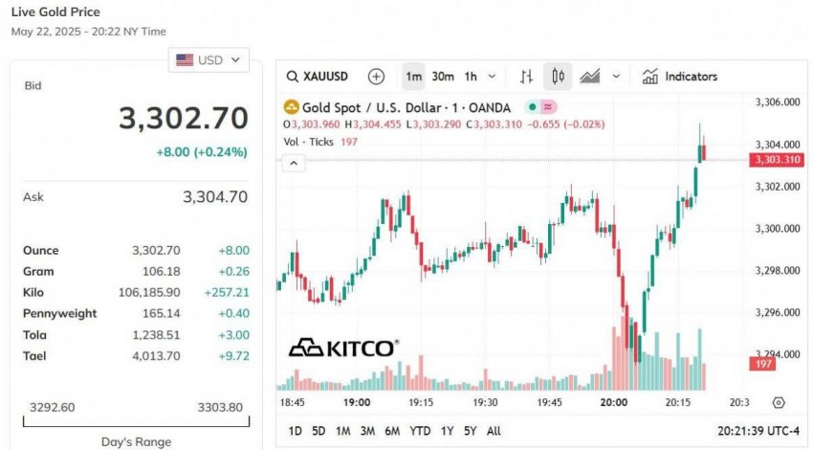Open Indicators panel

680,77
